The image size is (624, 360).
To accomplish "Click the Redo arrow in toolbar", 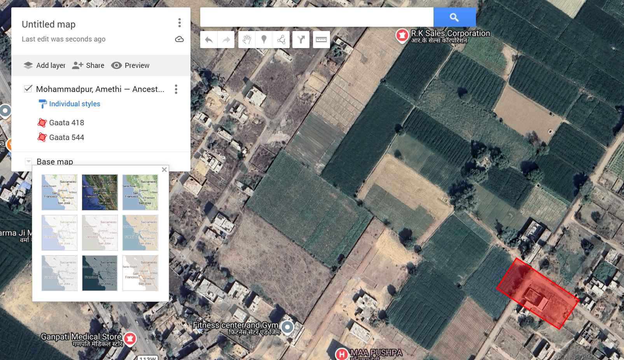I will coord(226,40).
